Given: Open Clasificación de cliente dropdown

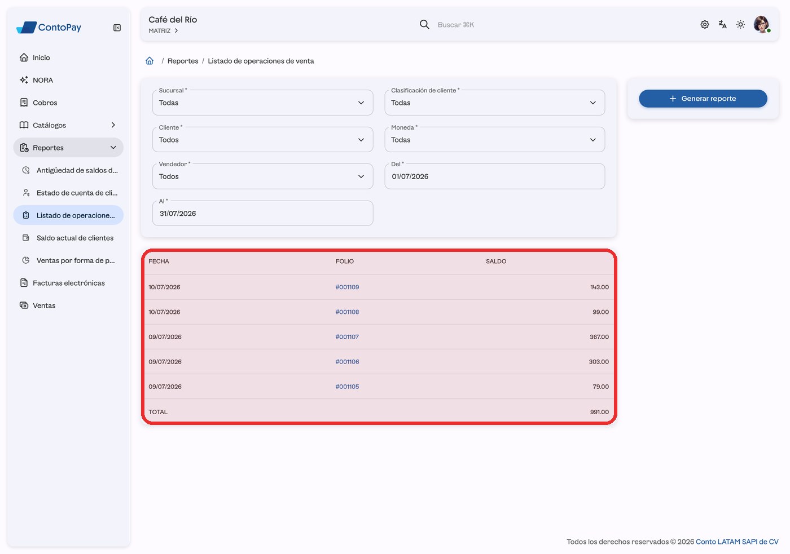Looking at the screenshot, I should pos(494,103).
